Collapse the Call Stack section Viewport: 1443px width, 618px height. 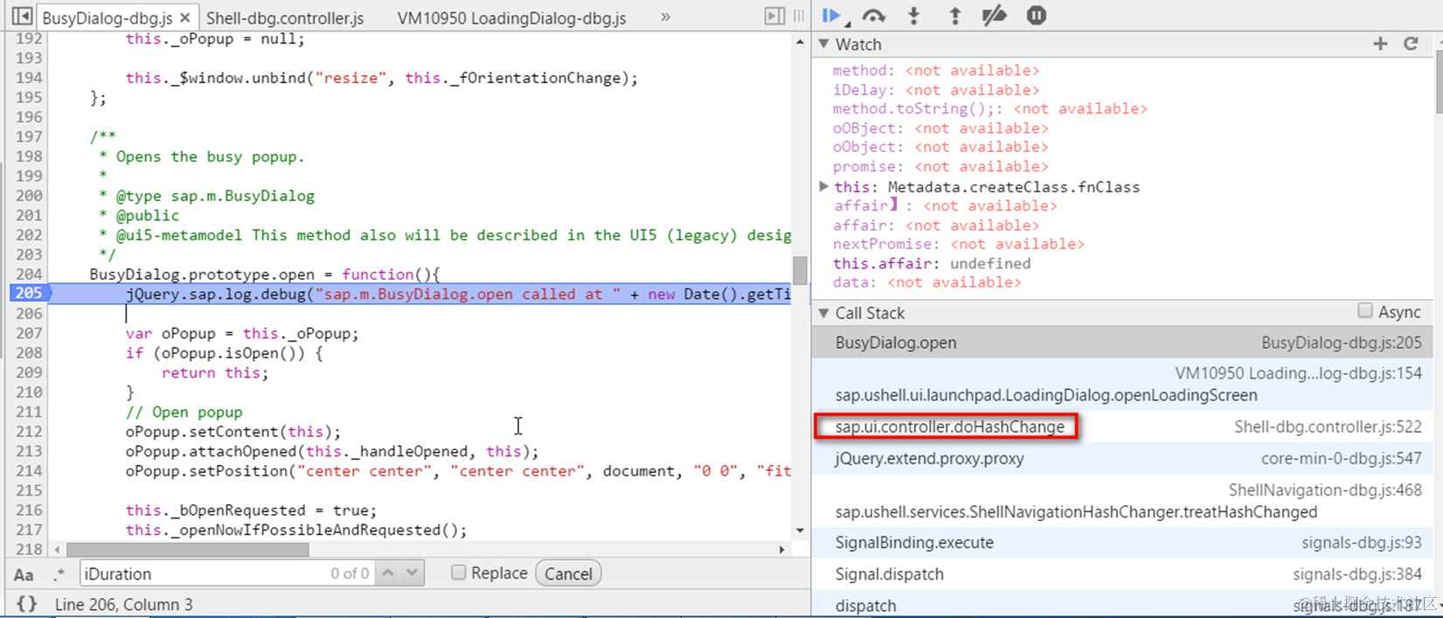click(x=823, y=313)
